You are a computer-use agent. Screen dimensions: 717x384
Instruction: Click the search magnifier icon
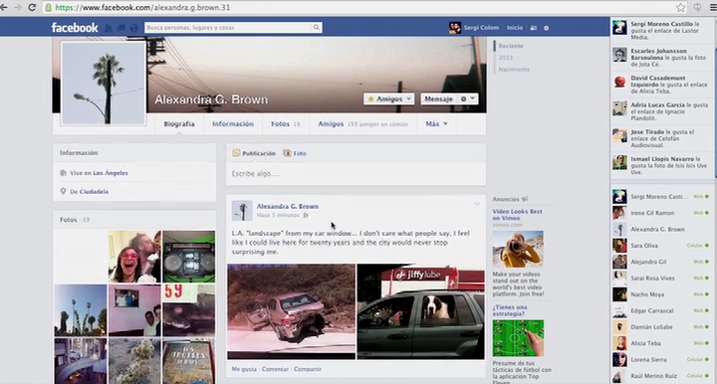pyautogui.click(x=316, y=28)
